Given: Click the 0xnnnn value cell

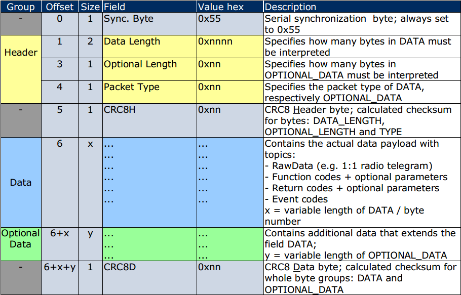Looking at the screenshot, I should tap(215, 41).
